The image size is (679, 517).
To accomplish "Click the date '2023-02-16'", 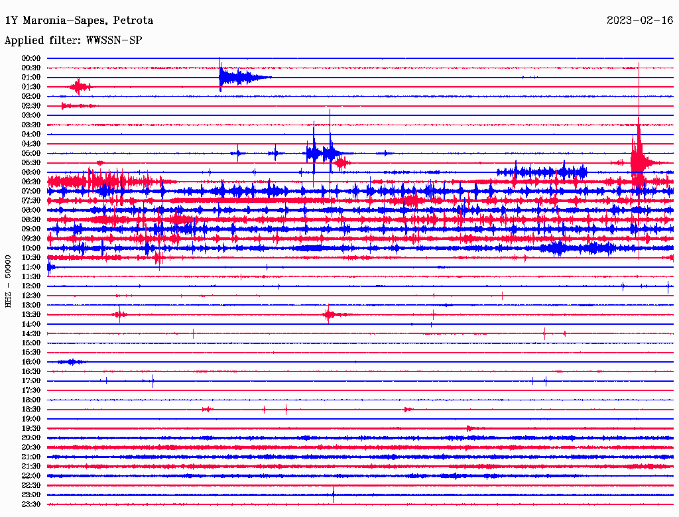I will pyautogui.click(x=640, y=20).
